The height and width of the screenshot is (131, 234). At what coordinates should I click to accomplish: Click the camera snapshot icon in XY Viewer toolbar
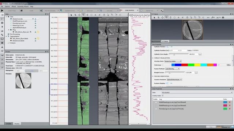click(223, 17)
